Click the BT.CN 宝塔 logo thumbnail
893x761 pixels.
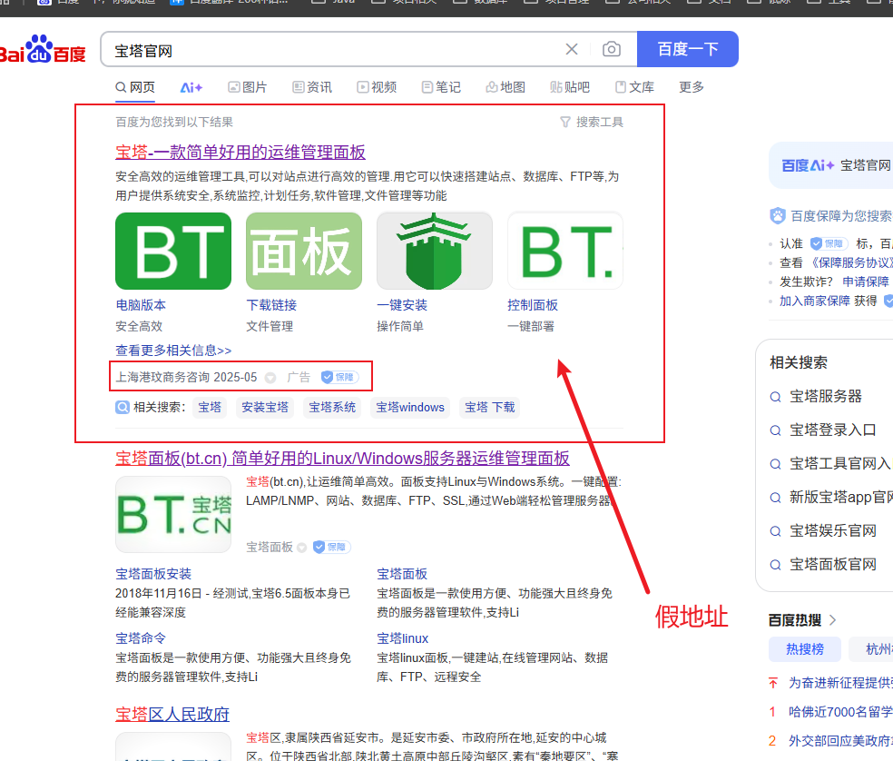(173, 514)
